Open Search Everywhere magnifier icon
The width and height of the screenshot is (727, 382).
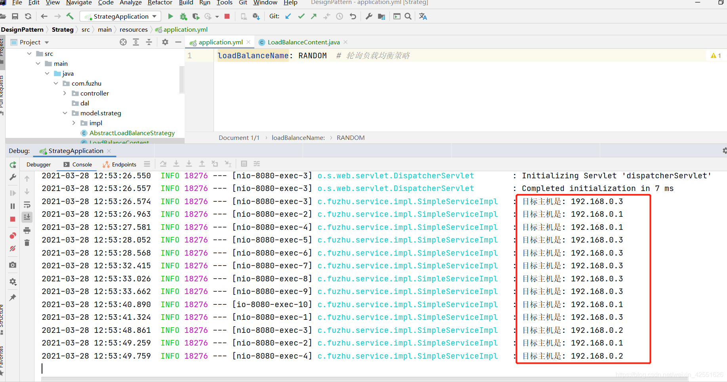coord(408,16)
